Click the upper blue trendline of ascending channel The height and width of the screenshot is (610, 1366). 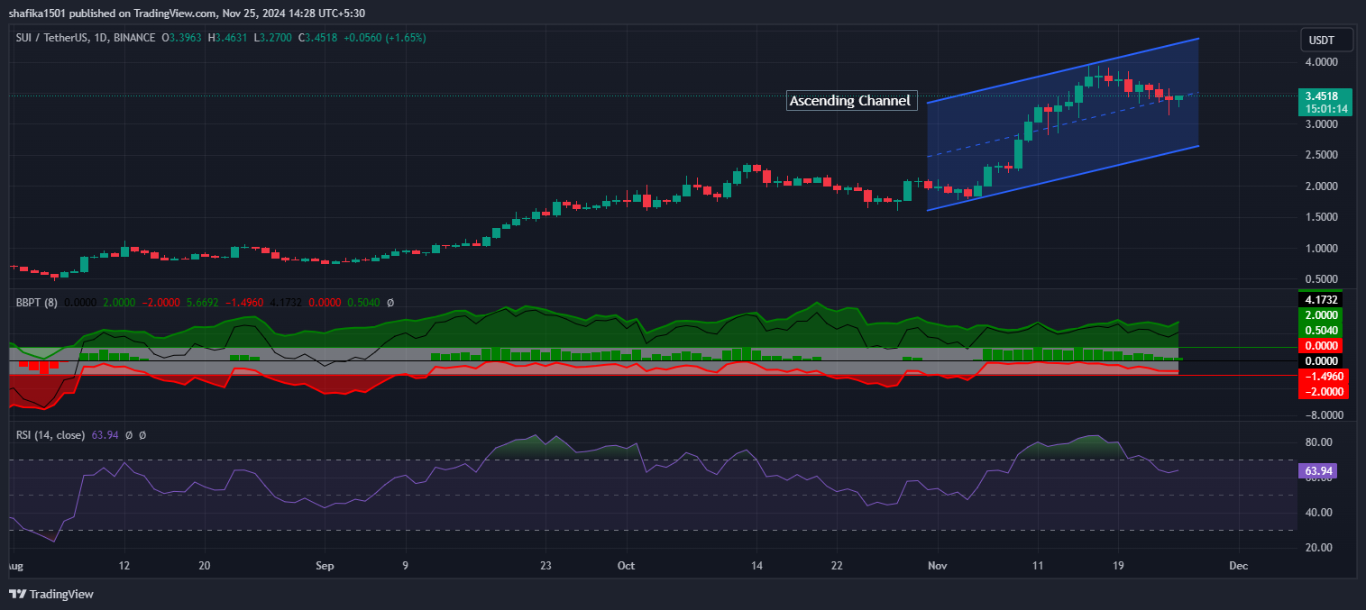point(1063,70)
